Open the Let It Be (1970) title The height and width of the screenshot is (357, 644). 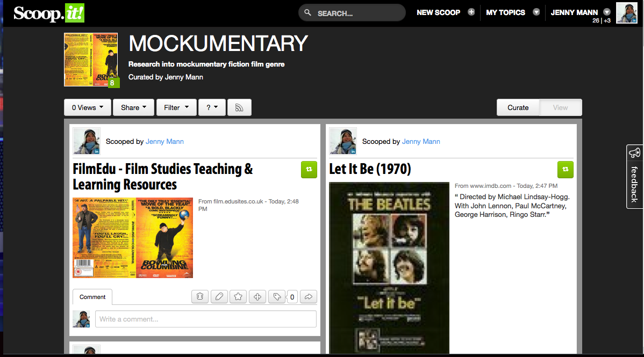pyautogui.click(x=370, y=169)
